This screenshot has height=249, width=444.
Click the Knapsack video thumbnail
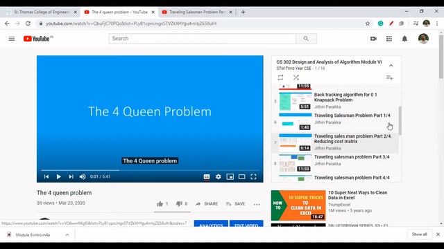[296, 101]
